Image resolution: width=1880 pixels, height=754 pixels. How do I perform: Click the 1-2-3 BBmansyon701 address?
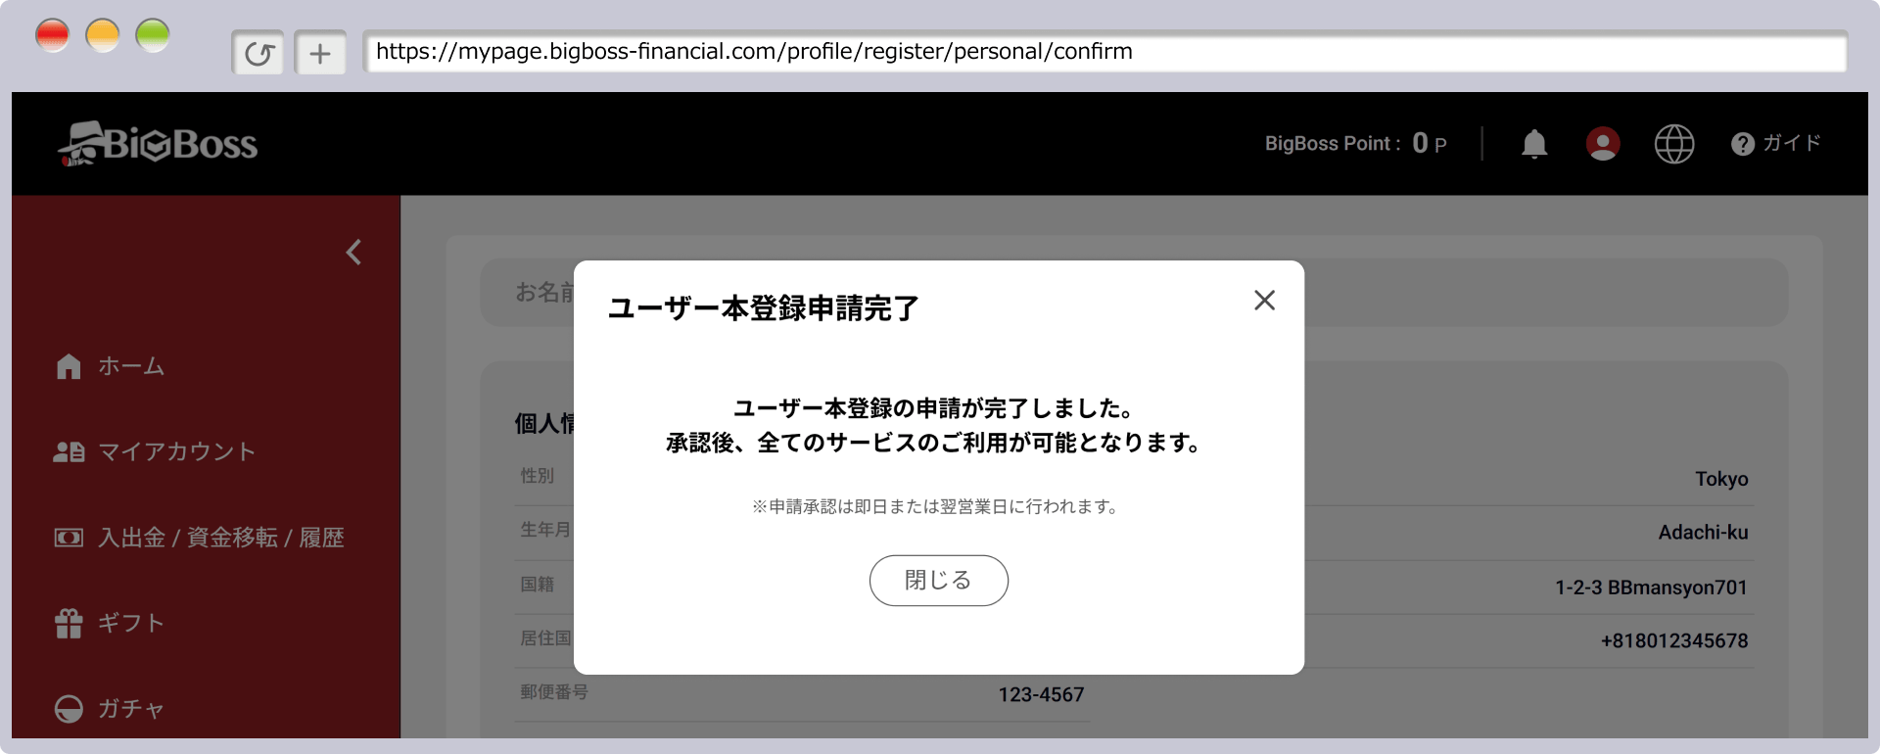[1651, 588]
